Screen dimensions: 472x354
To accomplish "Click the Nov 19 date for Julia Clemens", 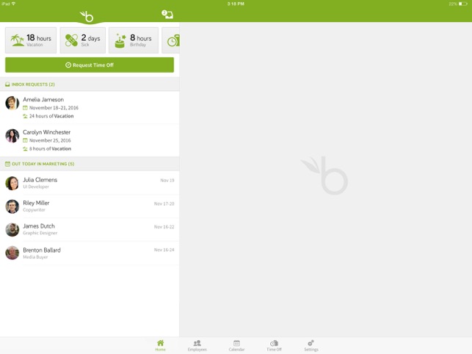I will [167, 180].
